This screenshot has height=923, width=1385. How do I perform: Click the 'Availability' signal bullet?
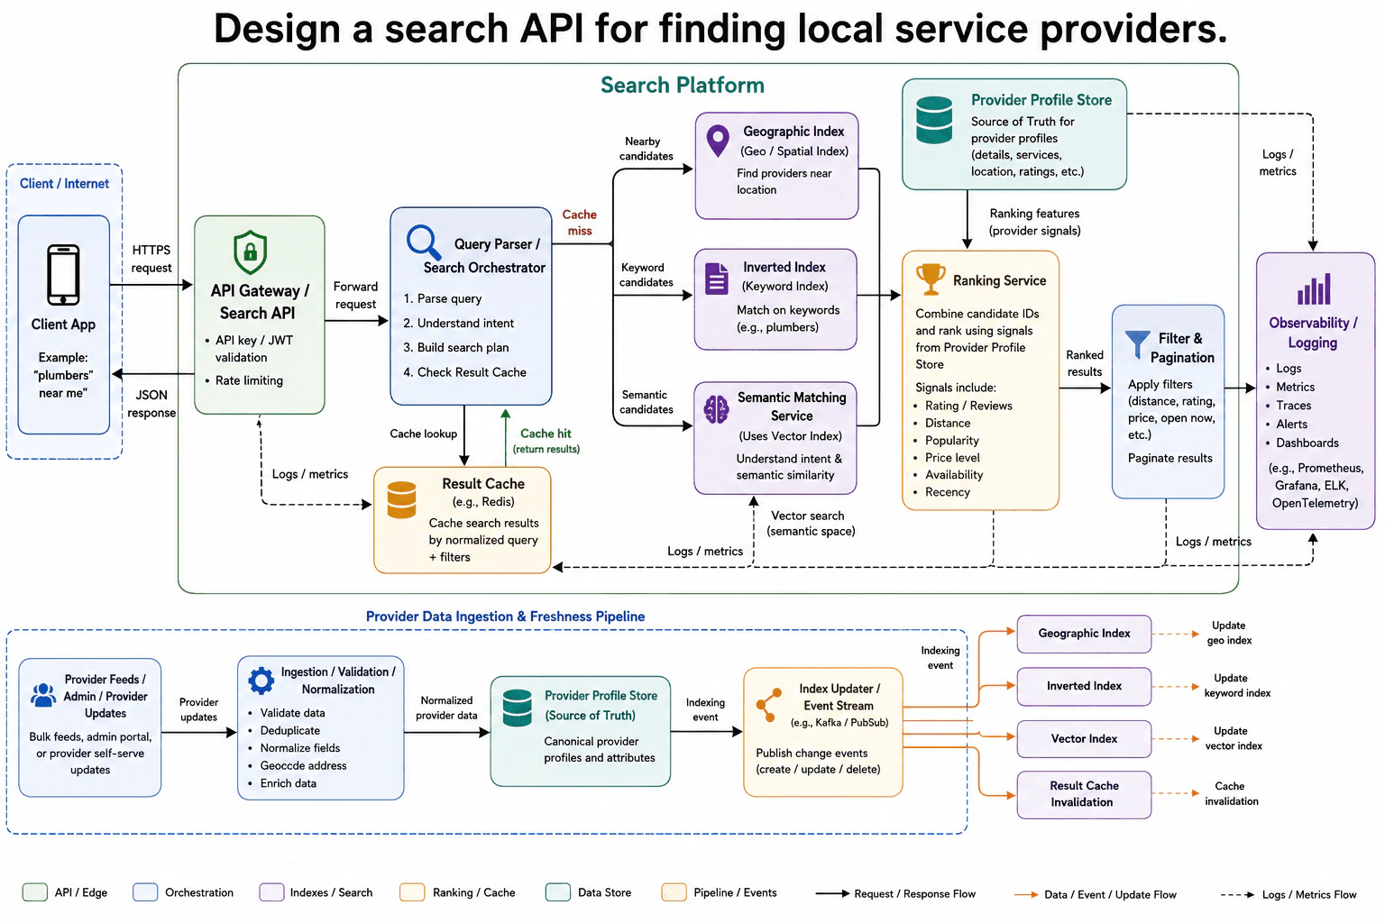pyautogui.click(x=949, y=475)
